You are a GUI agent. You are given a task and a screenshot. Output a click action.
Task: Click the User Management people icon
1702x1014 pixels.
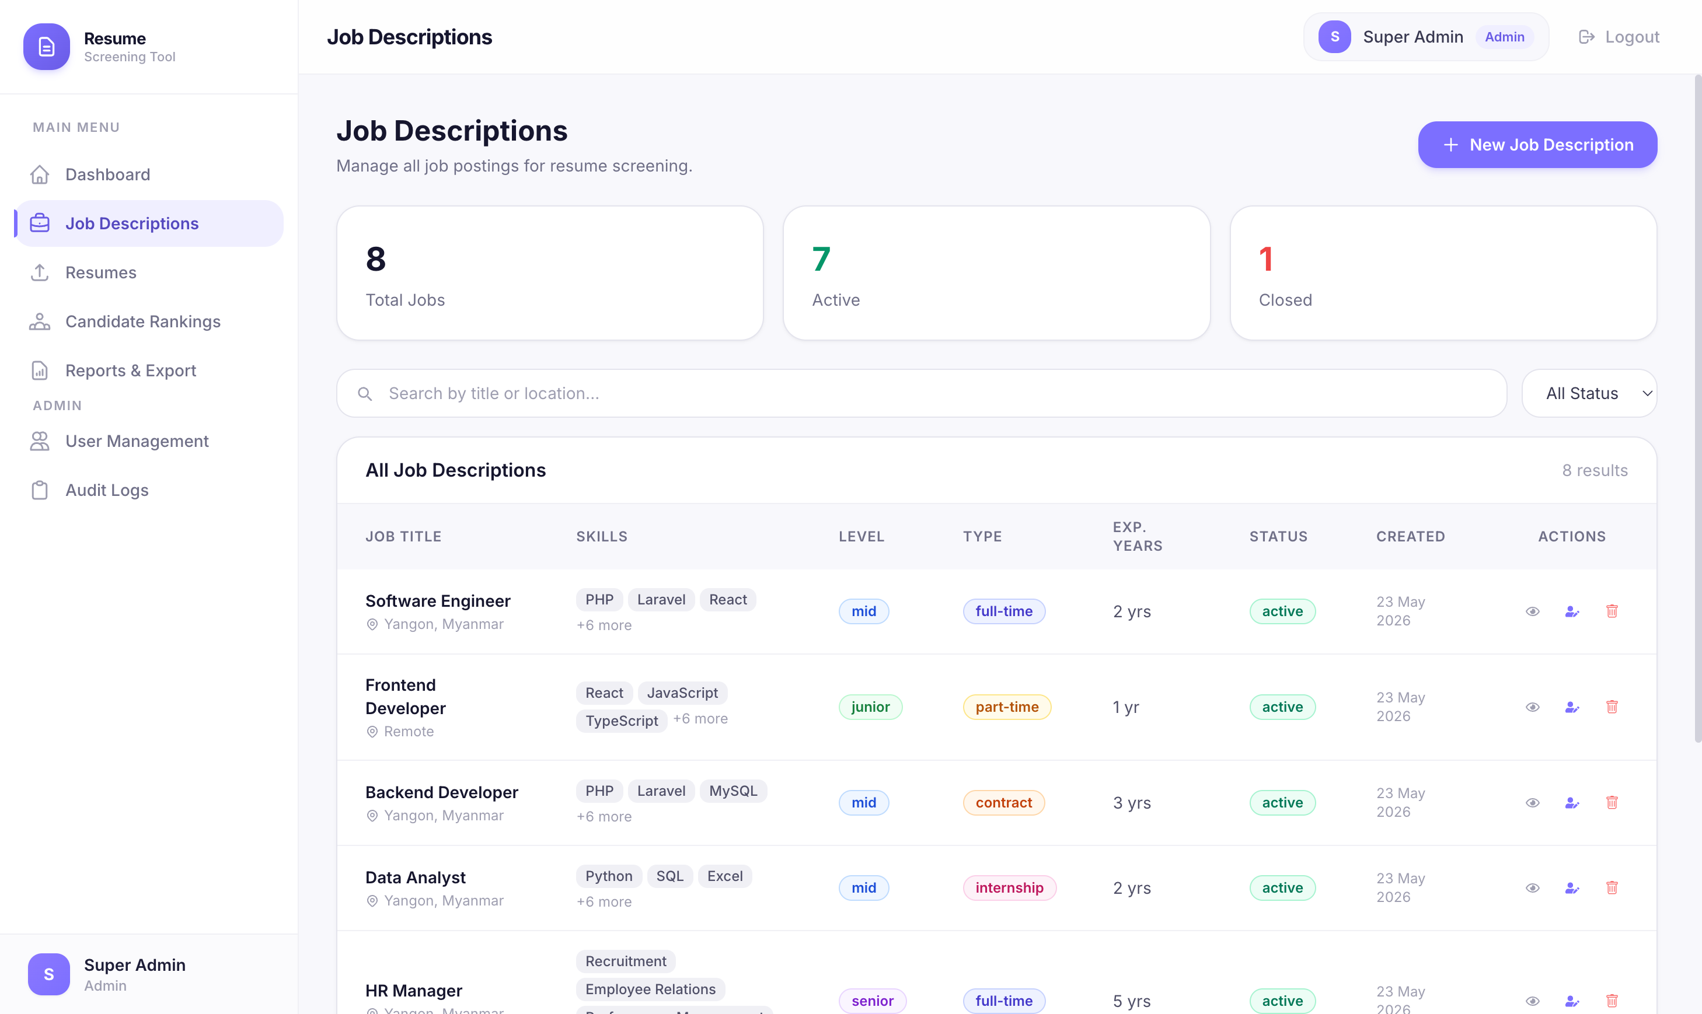(x=40, y=440)
